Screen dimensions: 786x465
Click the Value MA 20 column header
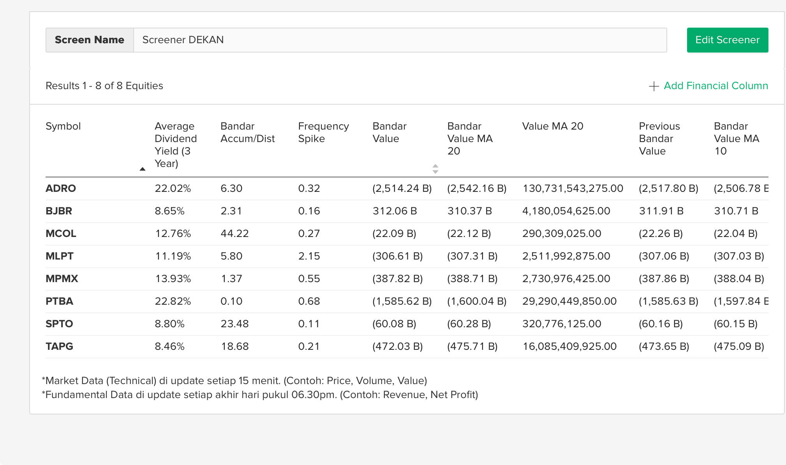coord(552,126)
